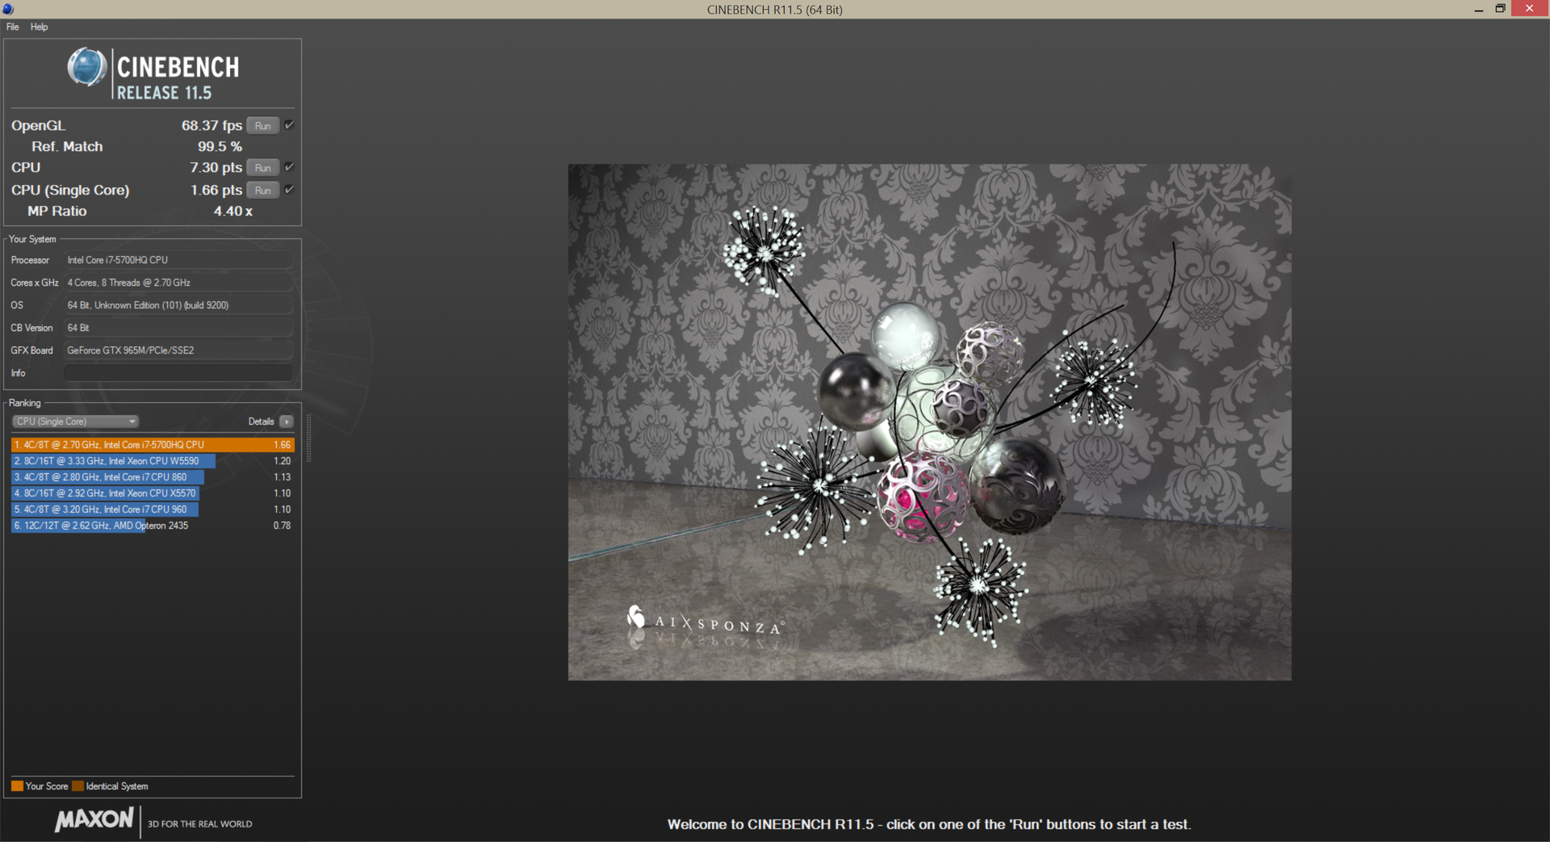Click the Details arrow button in Ranking
This screenshot has height=842, width=1550.
click(x=287, y=421)
